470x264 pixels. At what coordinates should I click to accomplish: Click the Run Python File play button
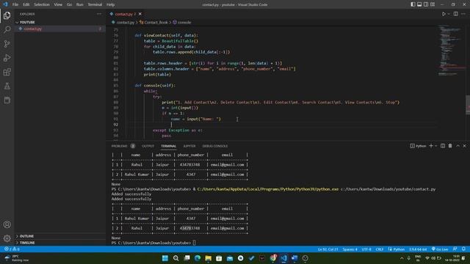(444, 14)
